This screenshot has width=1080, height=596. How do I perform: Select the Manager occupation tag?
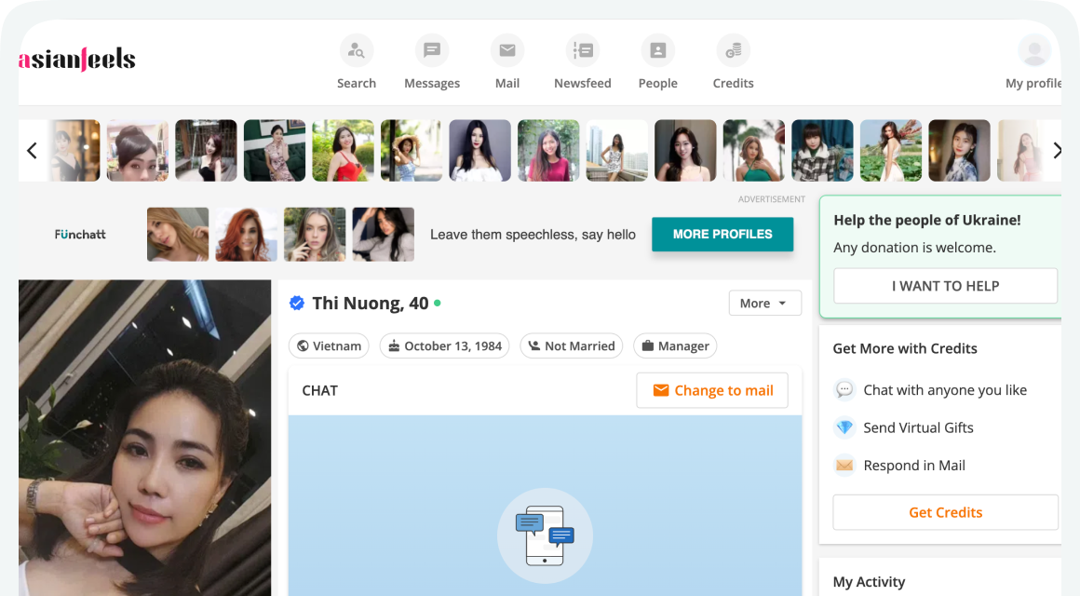pyautogui.click(x=675, y=345)
